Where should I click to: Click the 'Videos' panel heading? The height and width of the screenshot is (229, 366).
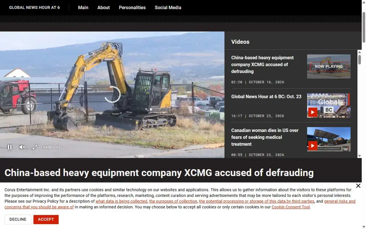(x=240, y=42)
